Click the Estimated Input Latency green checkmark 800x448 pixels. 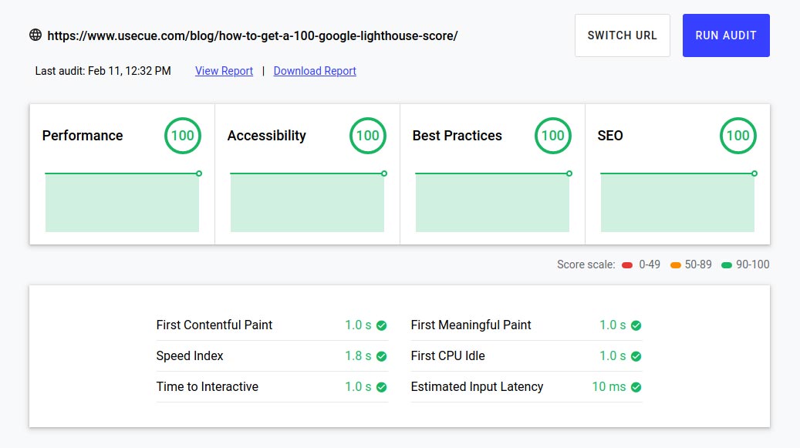click(x=636, y=387)
